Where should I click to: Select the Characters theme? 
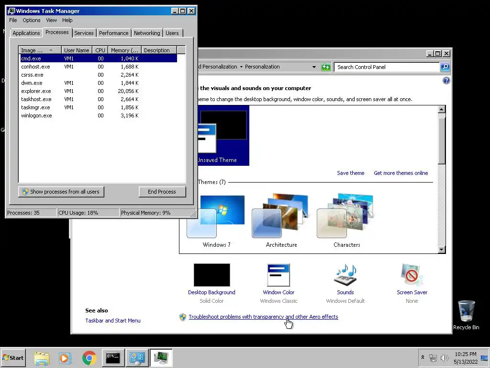tap(346, 220)
